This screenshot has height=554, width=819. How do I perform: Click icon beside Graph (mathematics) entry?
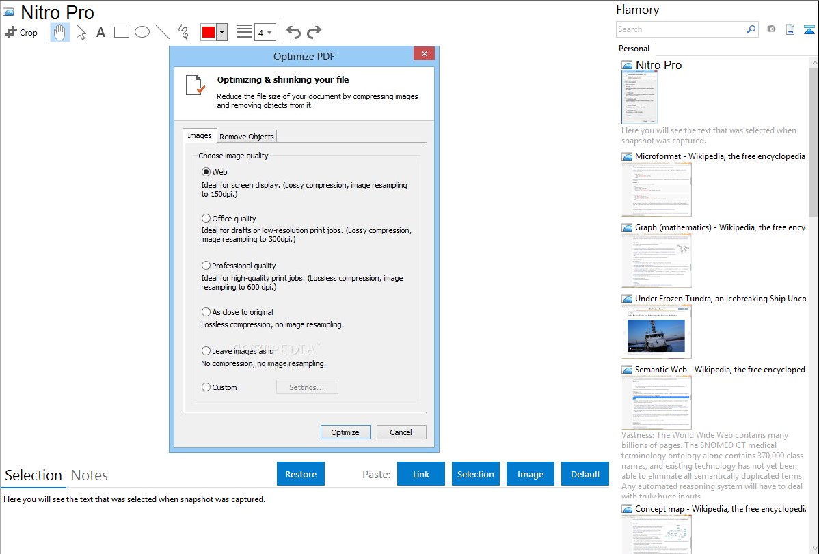(x=627, y=227)
